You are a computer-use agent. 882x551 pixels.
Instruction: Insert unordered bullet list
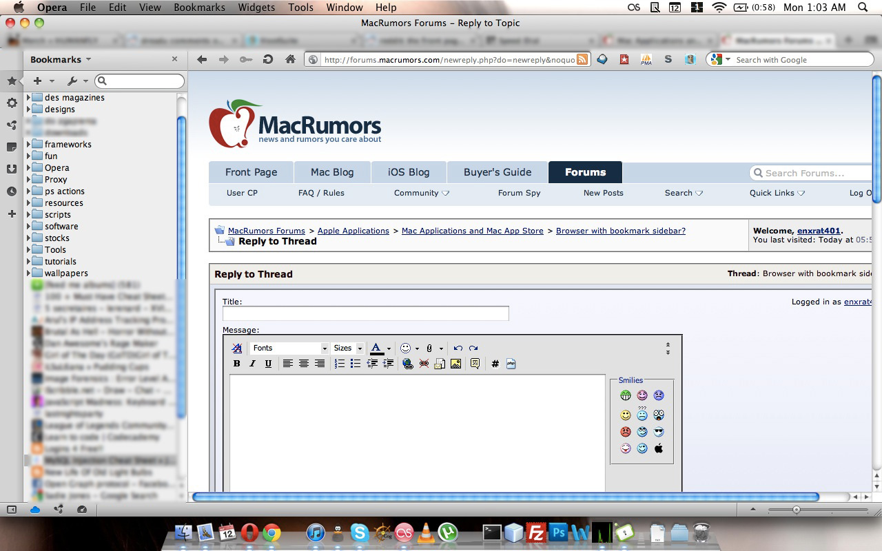pyautogui.click(x=356, y=364)
